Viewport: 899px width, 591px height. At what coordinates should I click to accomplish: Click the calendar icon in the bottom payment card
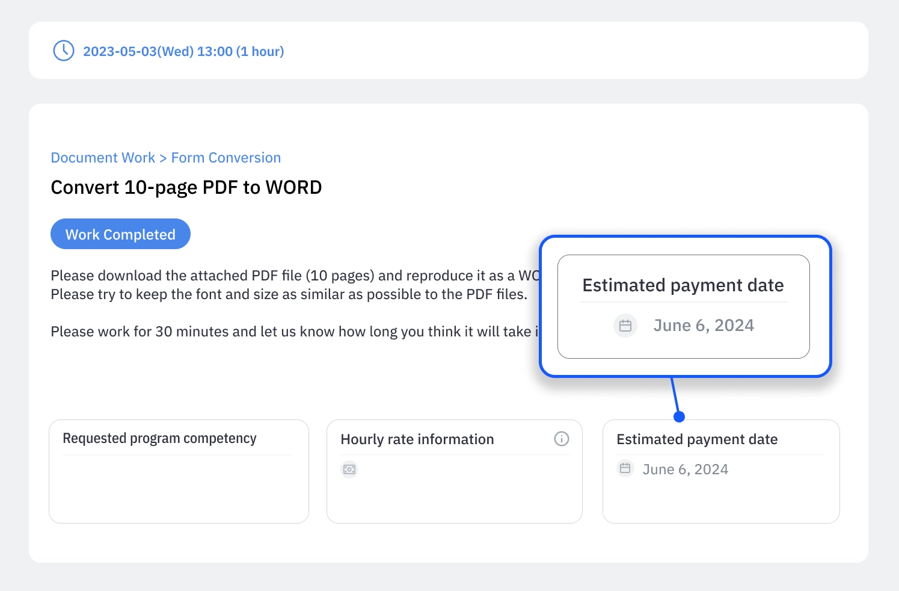pos(625,468)
